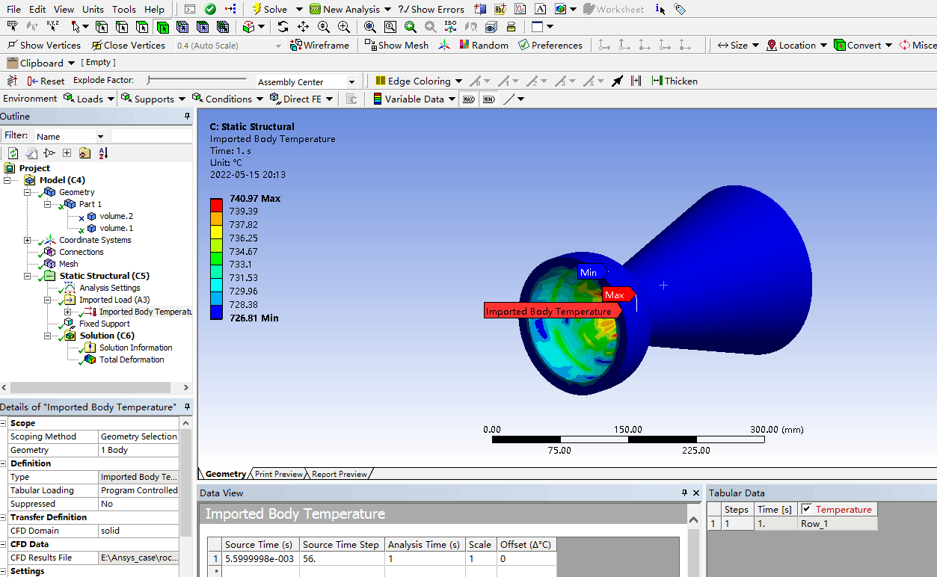
Task: Select Total Deformation in the outline tree
Action: (x=132, y=360)
